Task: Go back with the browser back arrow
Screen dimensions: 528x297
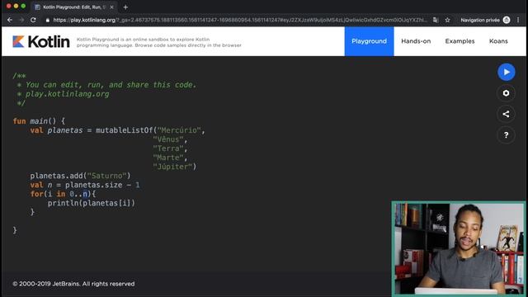Action: tap(10, 20)
